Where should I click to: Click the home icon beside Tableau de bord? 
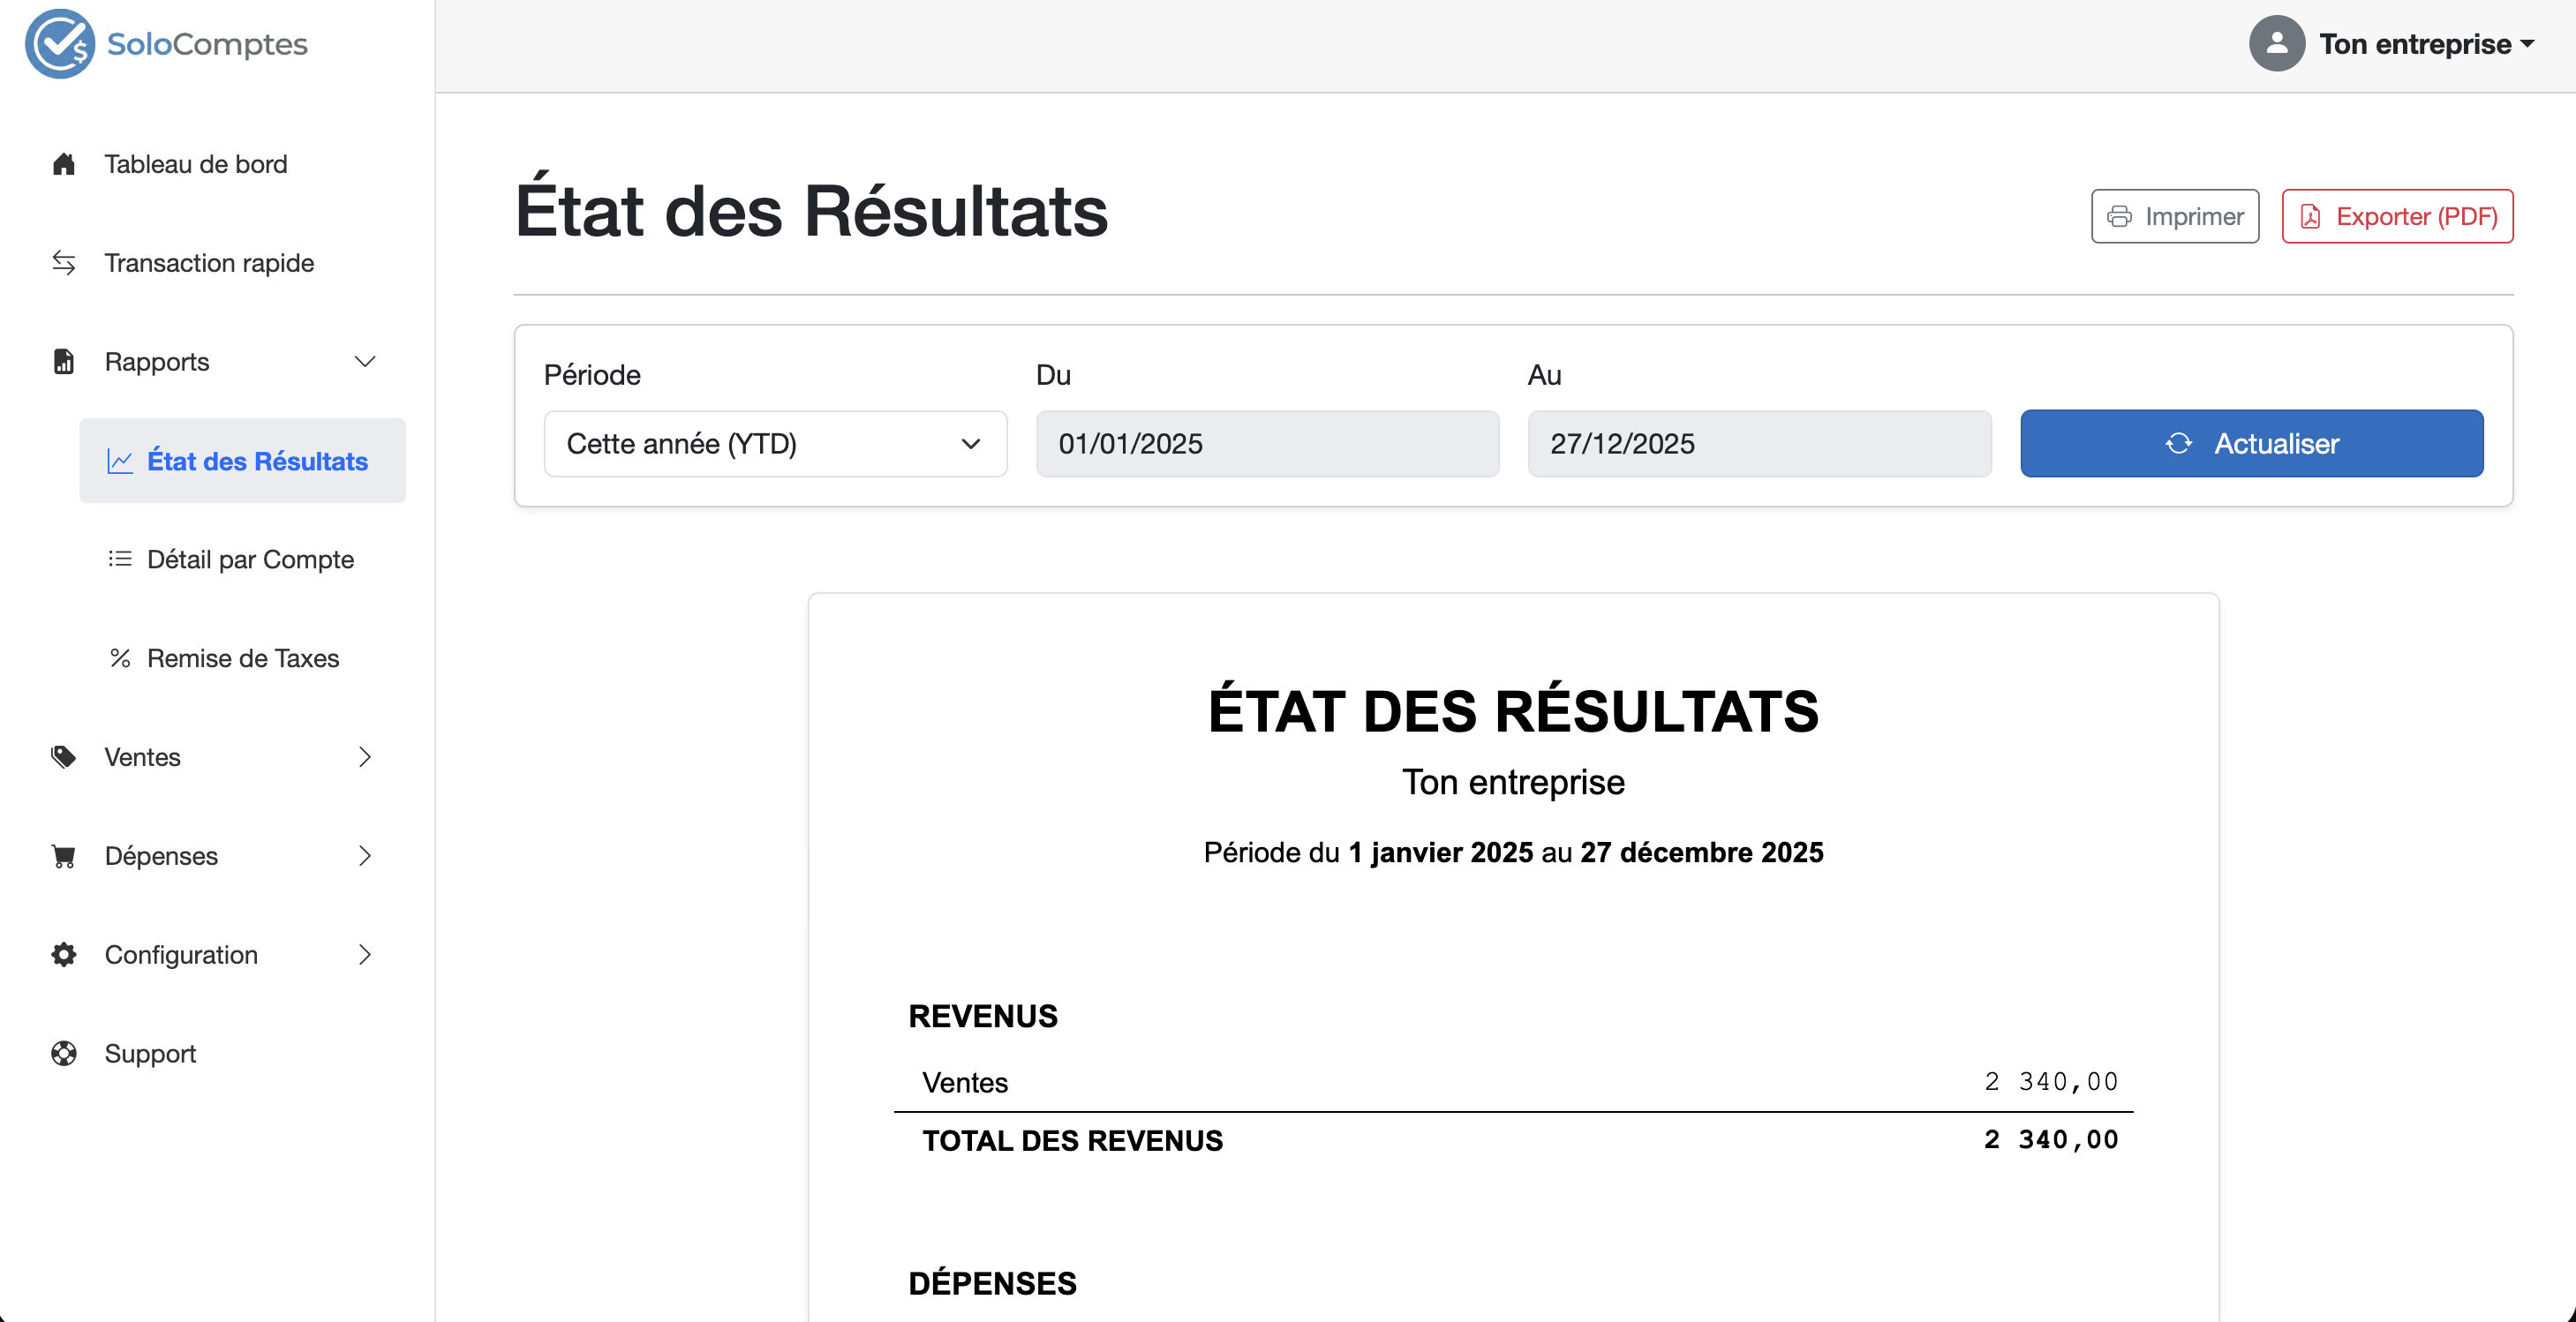pos(64,164)
